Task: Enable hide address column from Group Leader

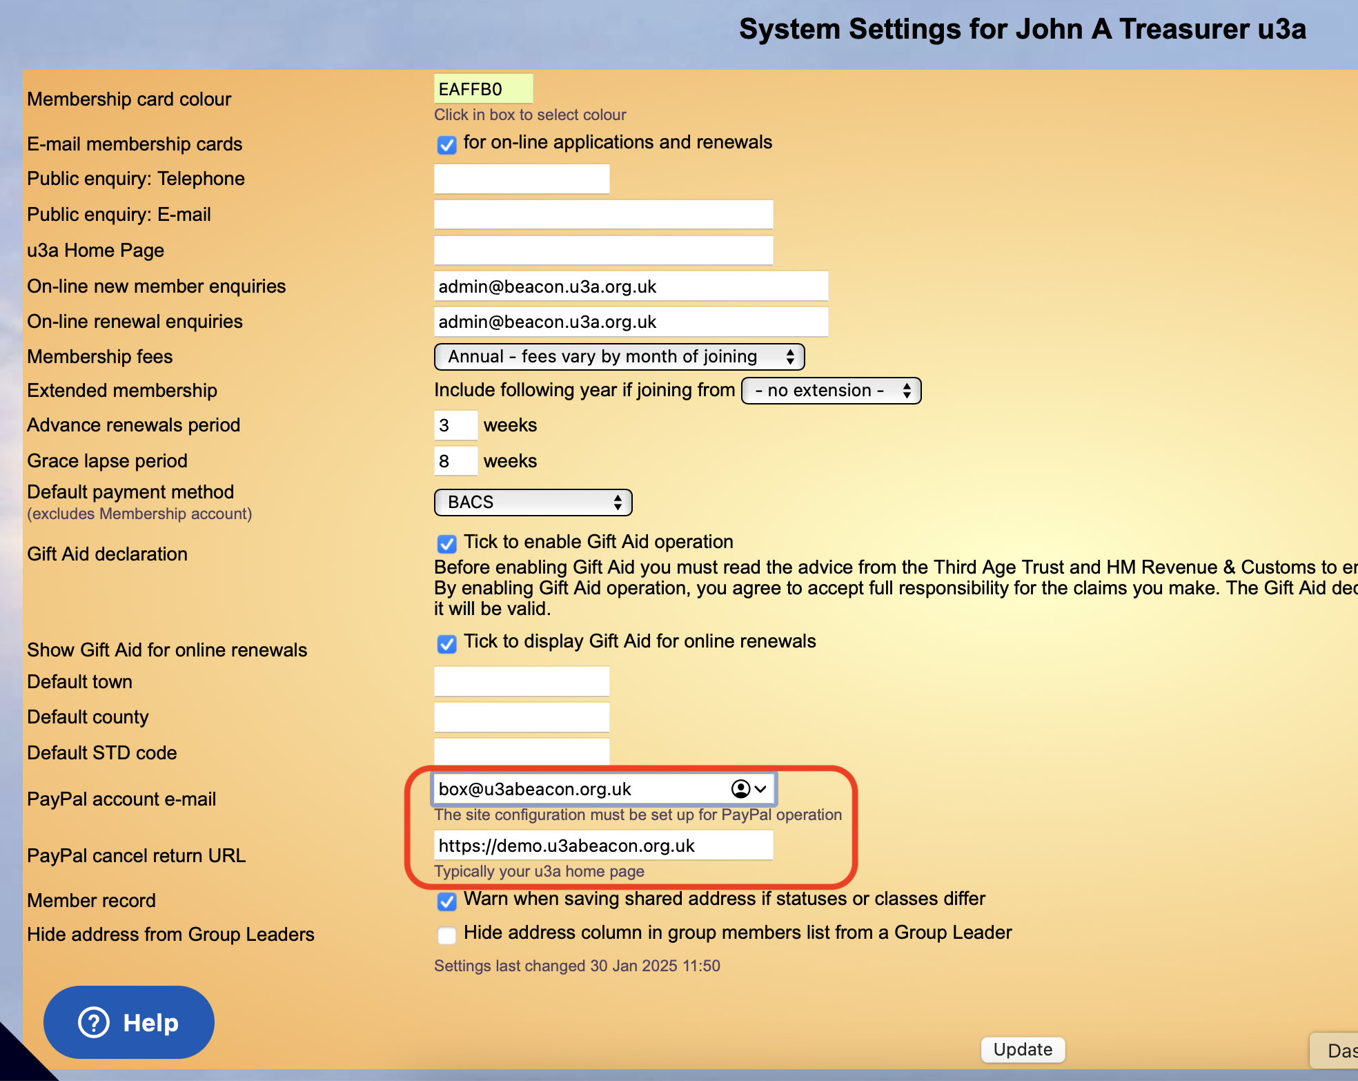Action: click(x=446, y=935)
